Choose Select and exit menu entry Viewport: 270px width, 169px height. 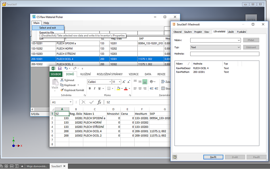pyautogui.click(x=48, y=28)
